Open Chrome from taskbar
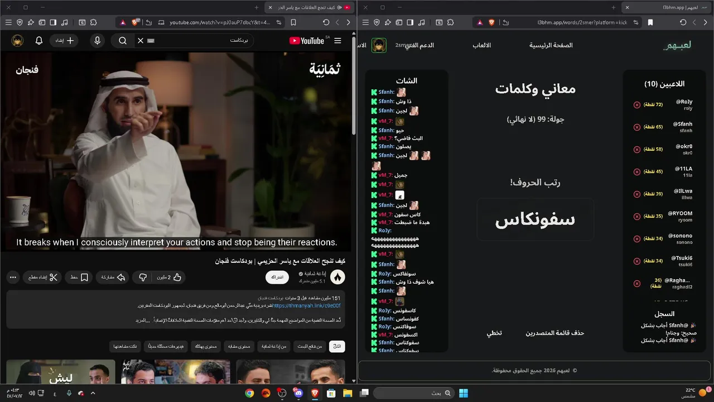This screenshot has width=714, height=402. point(249,393)
